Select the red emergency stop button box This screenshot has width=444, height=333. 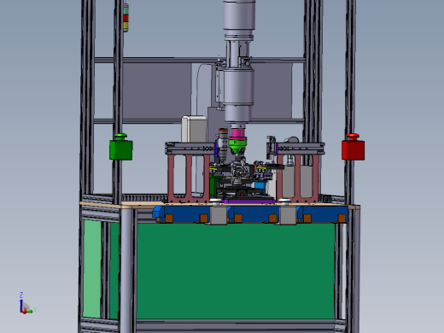coord(353,147)
